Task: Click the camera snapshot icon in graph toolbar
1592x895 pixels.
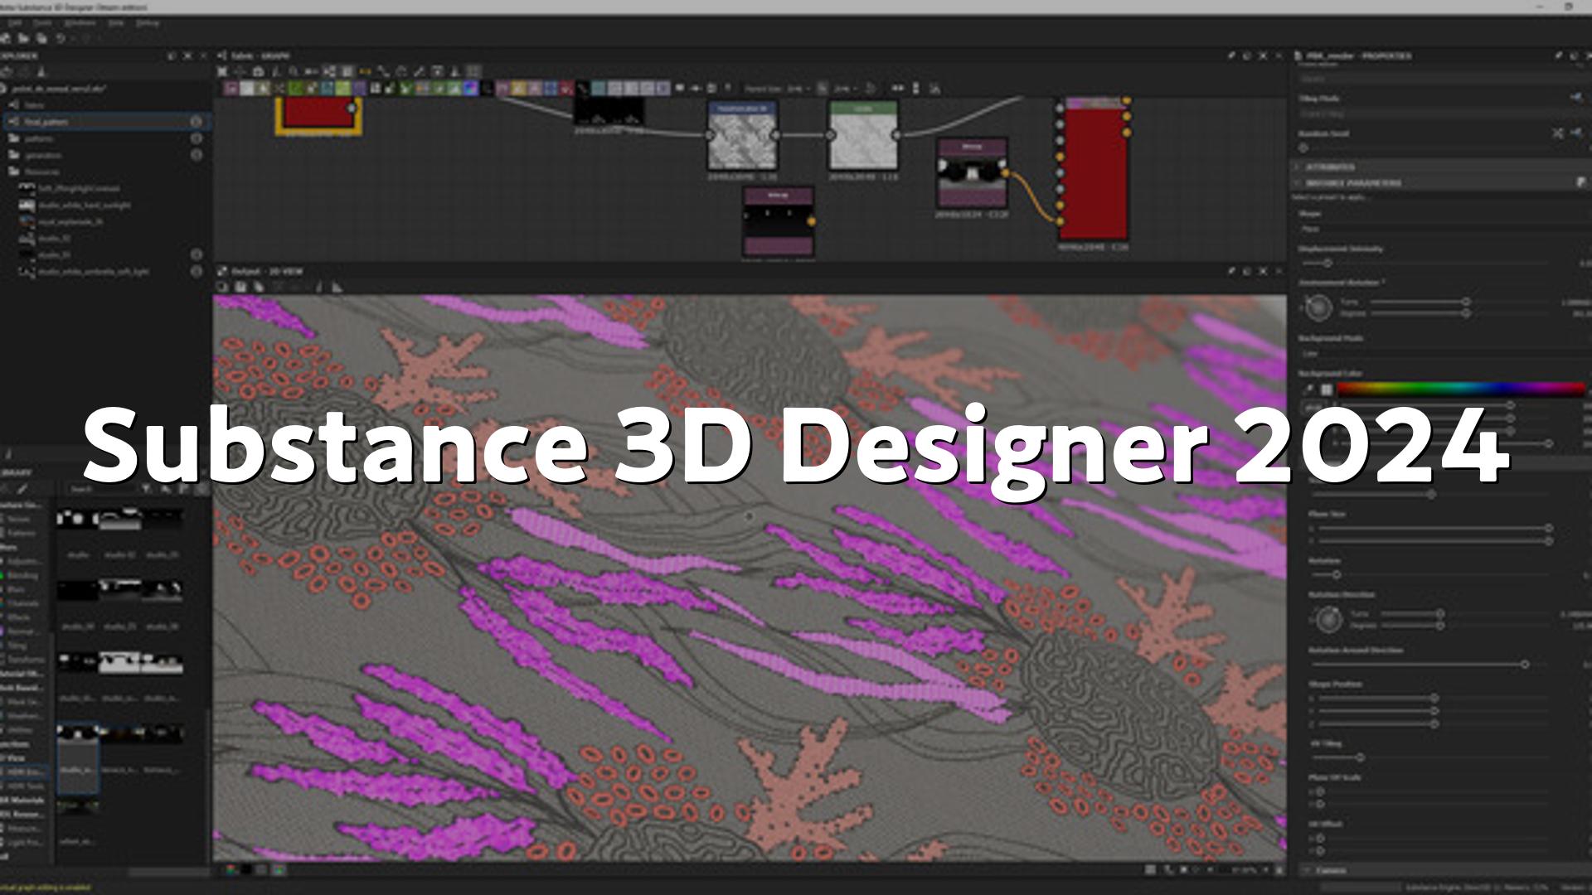Action: [258, 71]
